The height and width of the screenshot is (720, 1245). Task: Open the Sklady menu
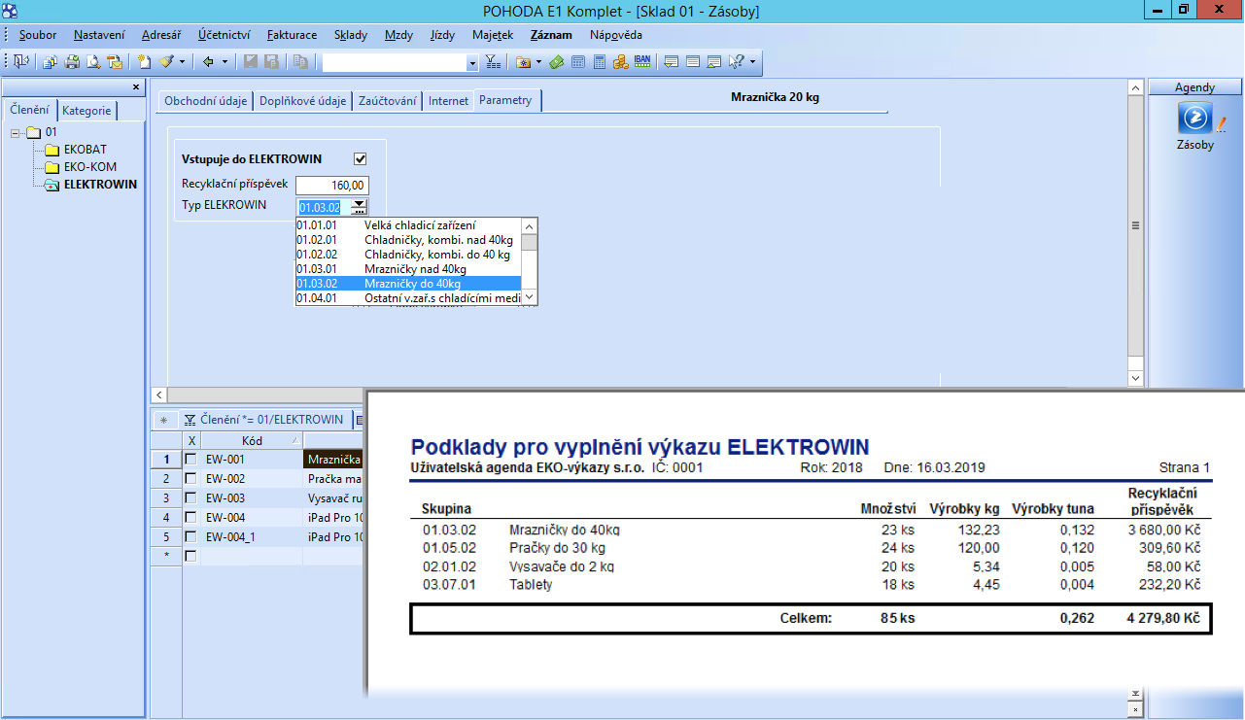point(351,35)
